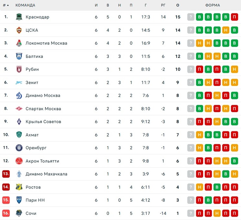
Task: Click the Baltika club crest
Action: pos(19,56)
